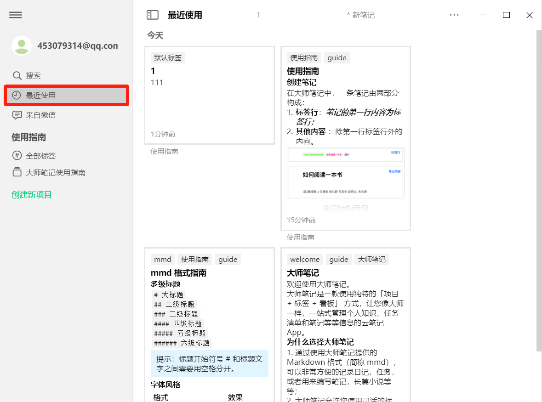542x402 pixels.
Task: Open the 使用指南 note title
Action: pyautogui.click(x=303, y=71)
